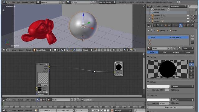Click the translate manipulator icon in 3D header
199x112 pixels.
[74, 50]
